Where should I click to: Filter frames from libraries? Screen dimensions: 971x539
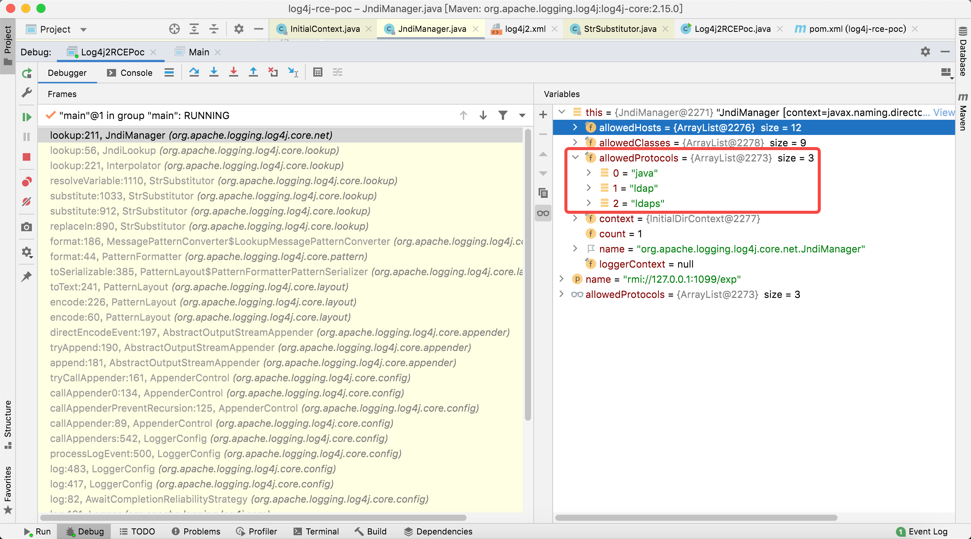coord(503,115)
